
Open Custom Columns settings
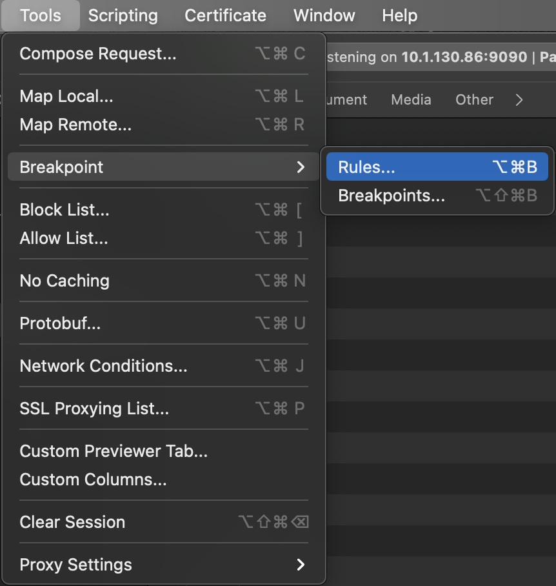(x=93, y=480)
